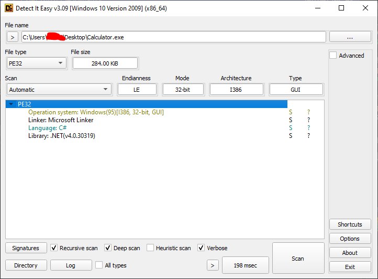The image size is (378, 279).
Task: Start scanning with the large Scan button
Action: click(298, 258)
